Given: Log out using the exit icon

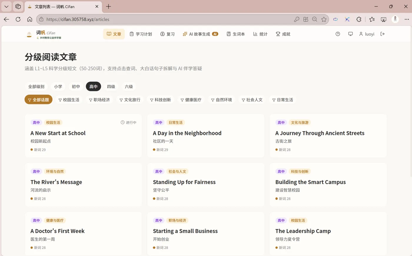Looking at the screenshot, I should (x=383, y=34).
